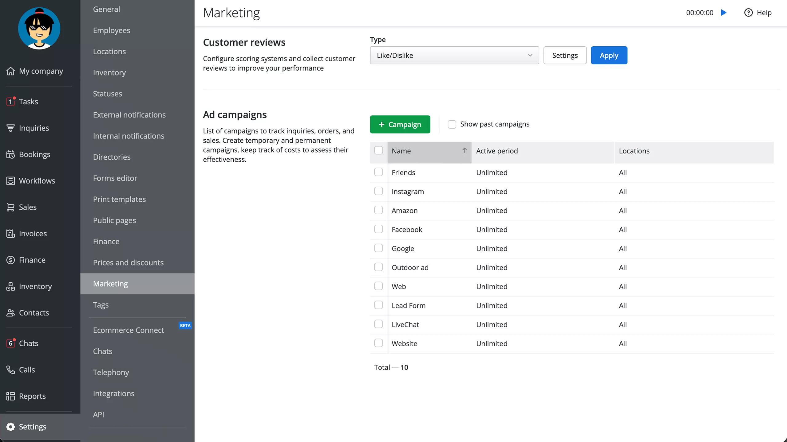Click the Active period column header

click(x=497, y=151)
